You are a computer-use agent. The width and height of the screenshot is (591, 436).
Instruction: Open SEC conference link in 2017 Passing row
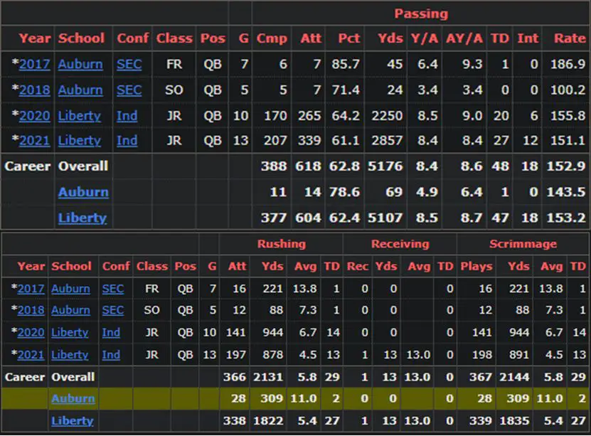pyautogui.click(x=129, y=64)
